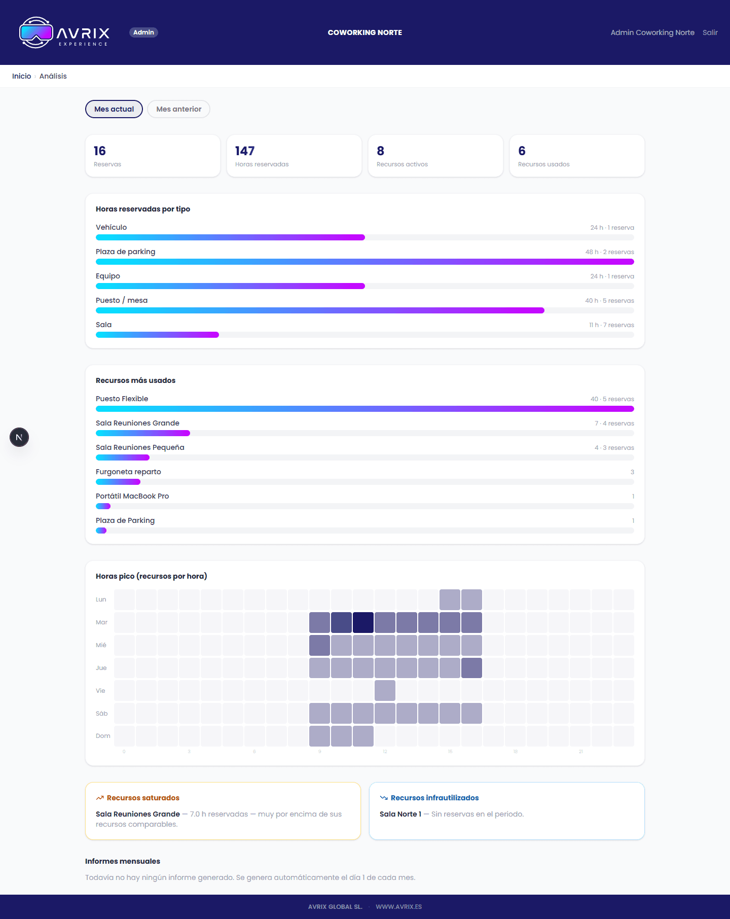Click 'Recursos más usados' heading
This screenshot has width=730, height=919.
pos(135,380)
